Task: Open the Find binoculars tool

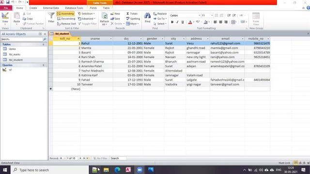Action: click(147, 17)
